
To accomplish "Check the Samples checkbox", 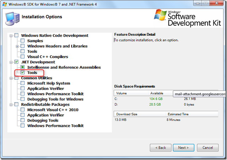I will pyautogui.click(x=23, y=41).
